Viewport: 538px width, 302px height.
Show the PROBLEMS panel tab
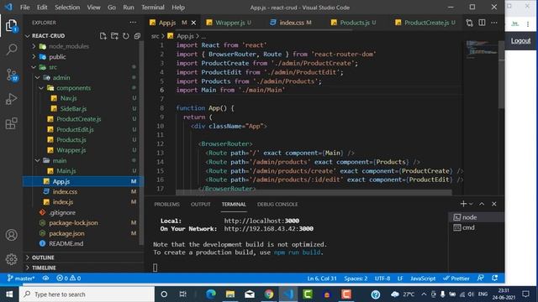click(x=166, y=205)
